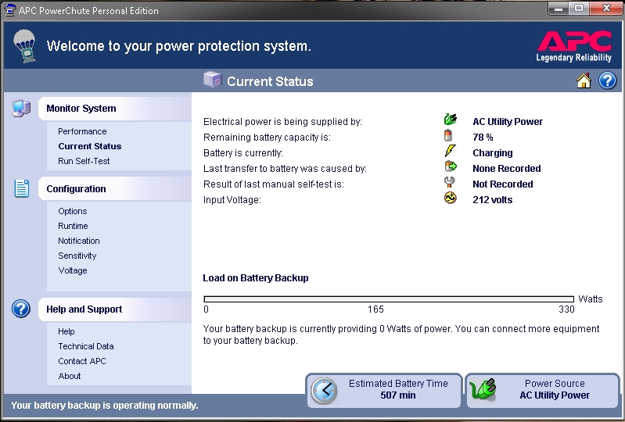Click the clock icon in Estimated Battery Time
The height and width of the screenshot is (422, 625).
pyautogui.click(x=324, y=390)
